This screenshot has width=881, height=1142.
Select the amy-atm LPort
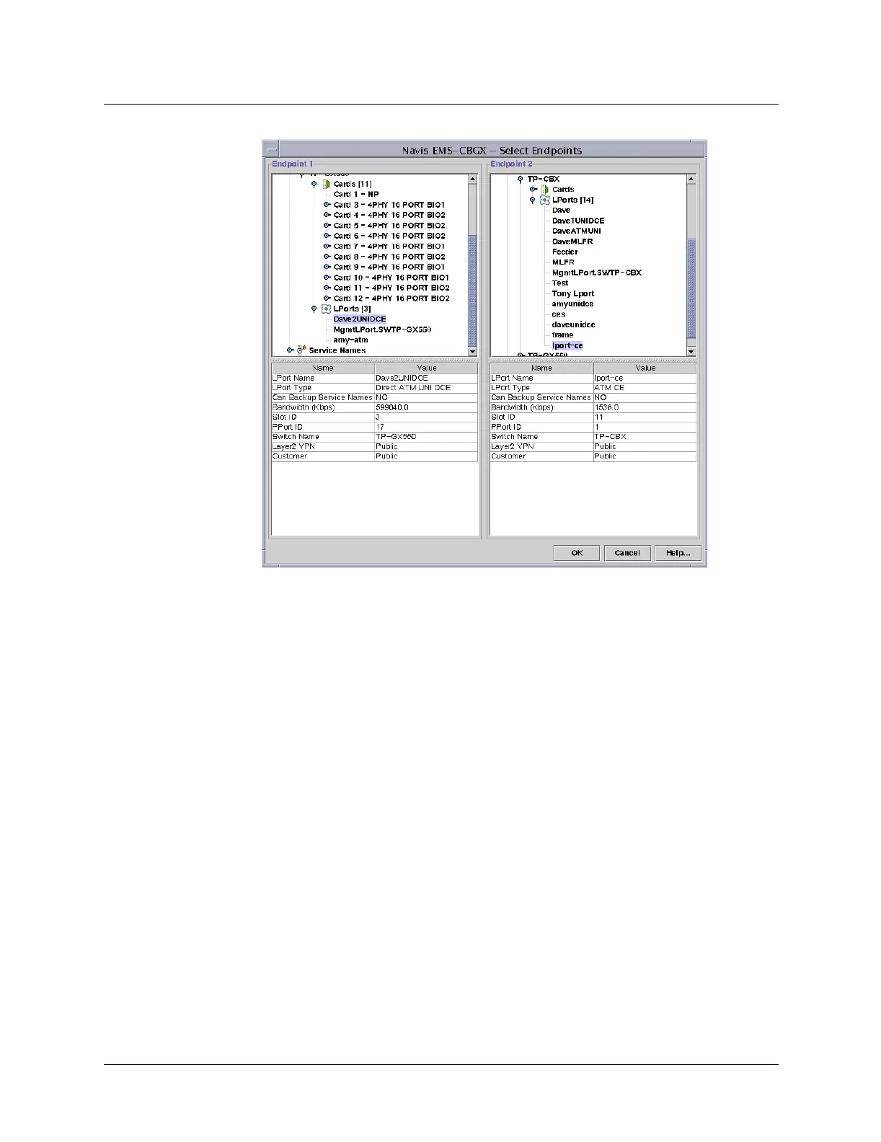(351, 340)
